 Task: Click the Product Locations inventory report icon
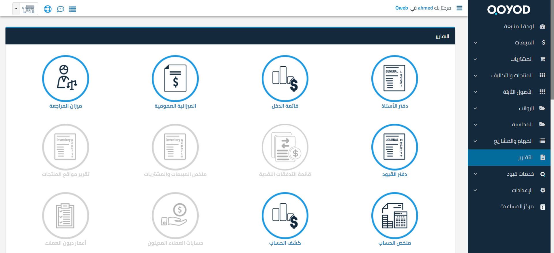(65, 147)
